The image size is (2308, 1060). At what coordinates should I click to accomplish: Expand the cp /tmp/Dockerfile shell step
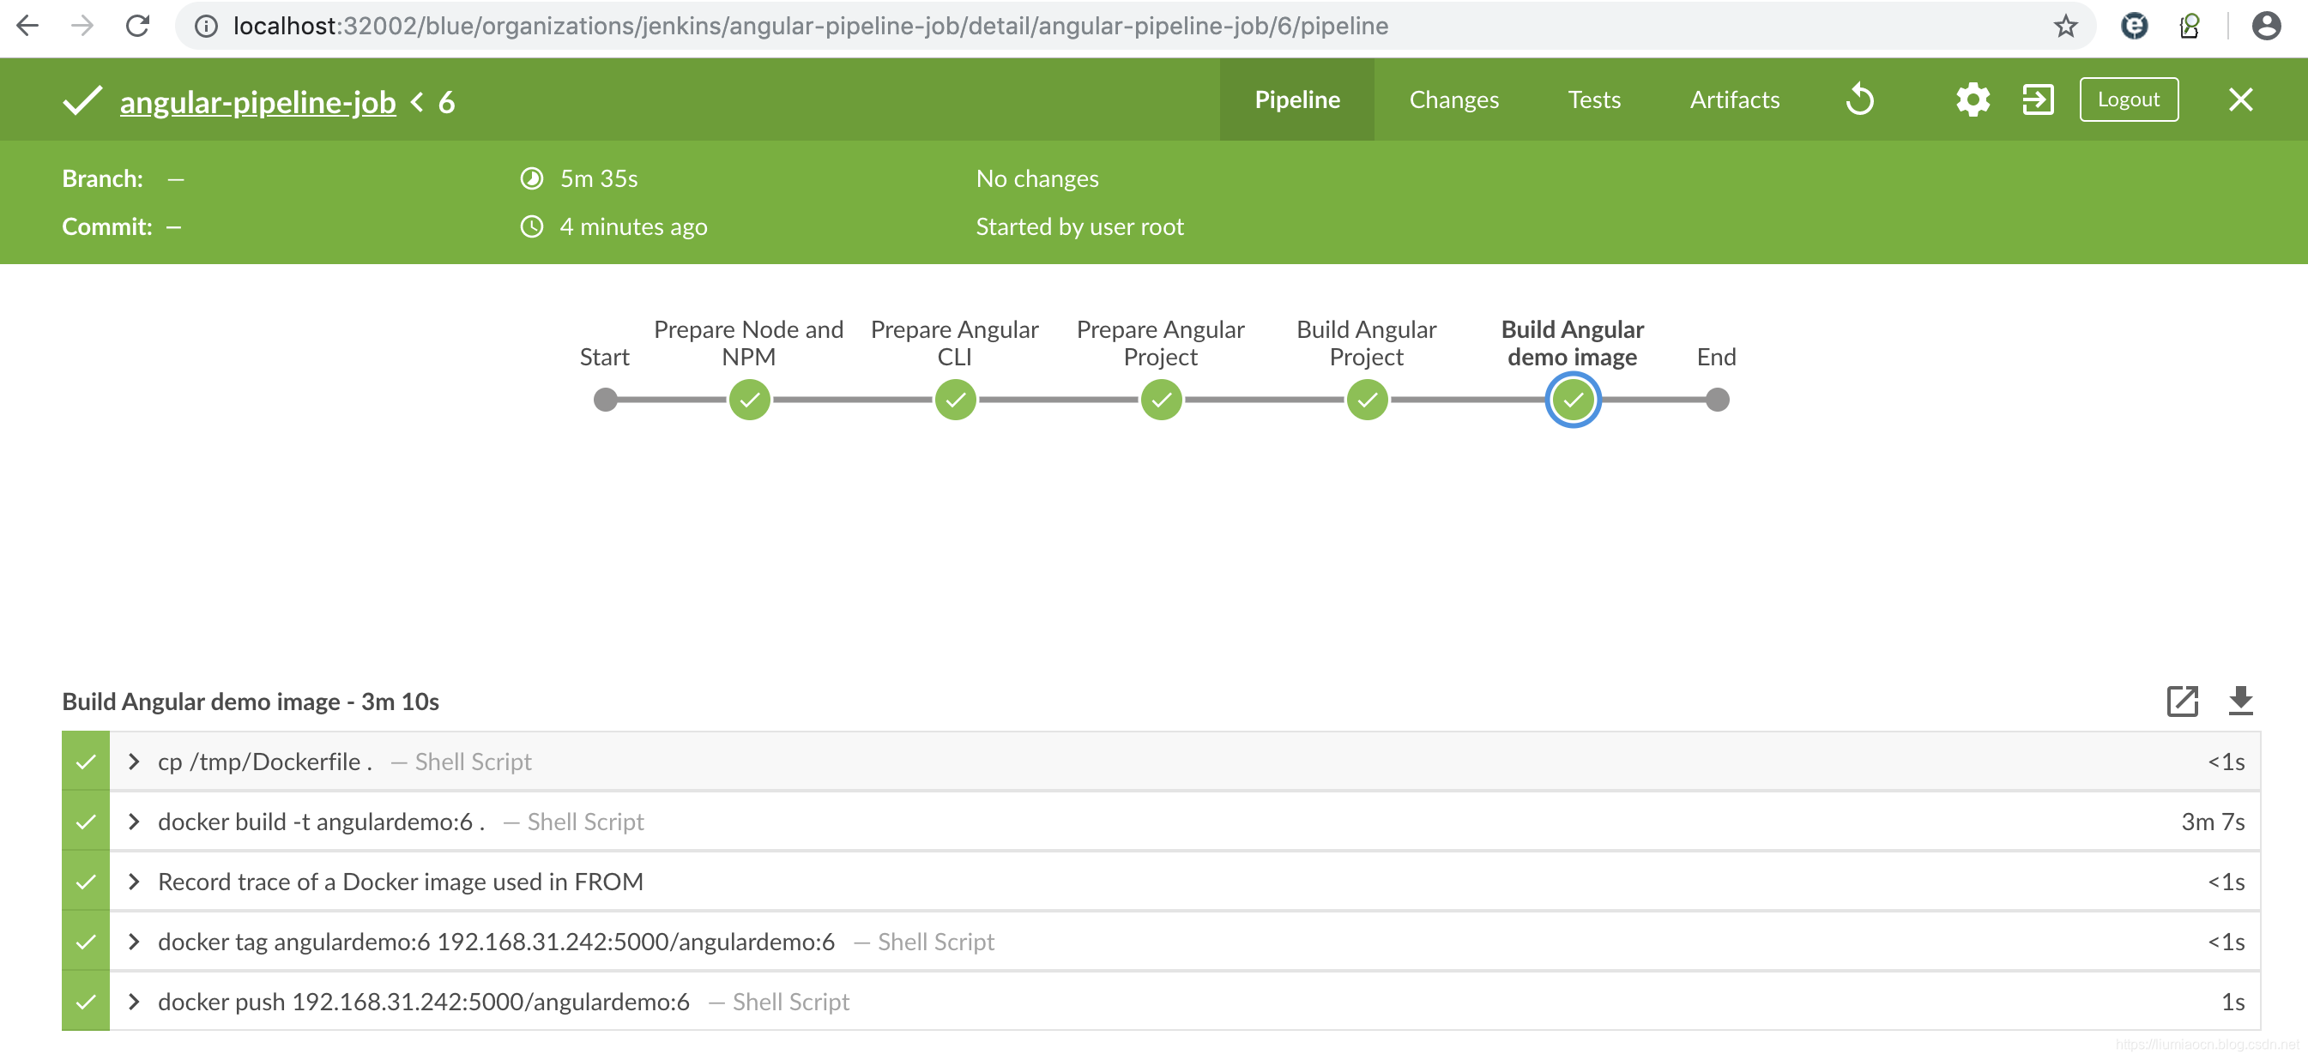tap(134, 762)
